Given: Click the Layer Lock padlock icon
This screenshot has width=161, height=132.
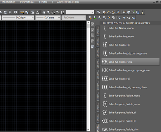Looking at the screenshot, I should pos(128,18).
